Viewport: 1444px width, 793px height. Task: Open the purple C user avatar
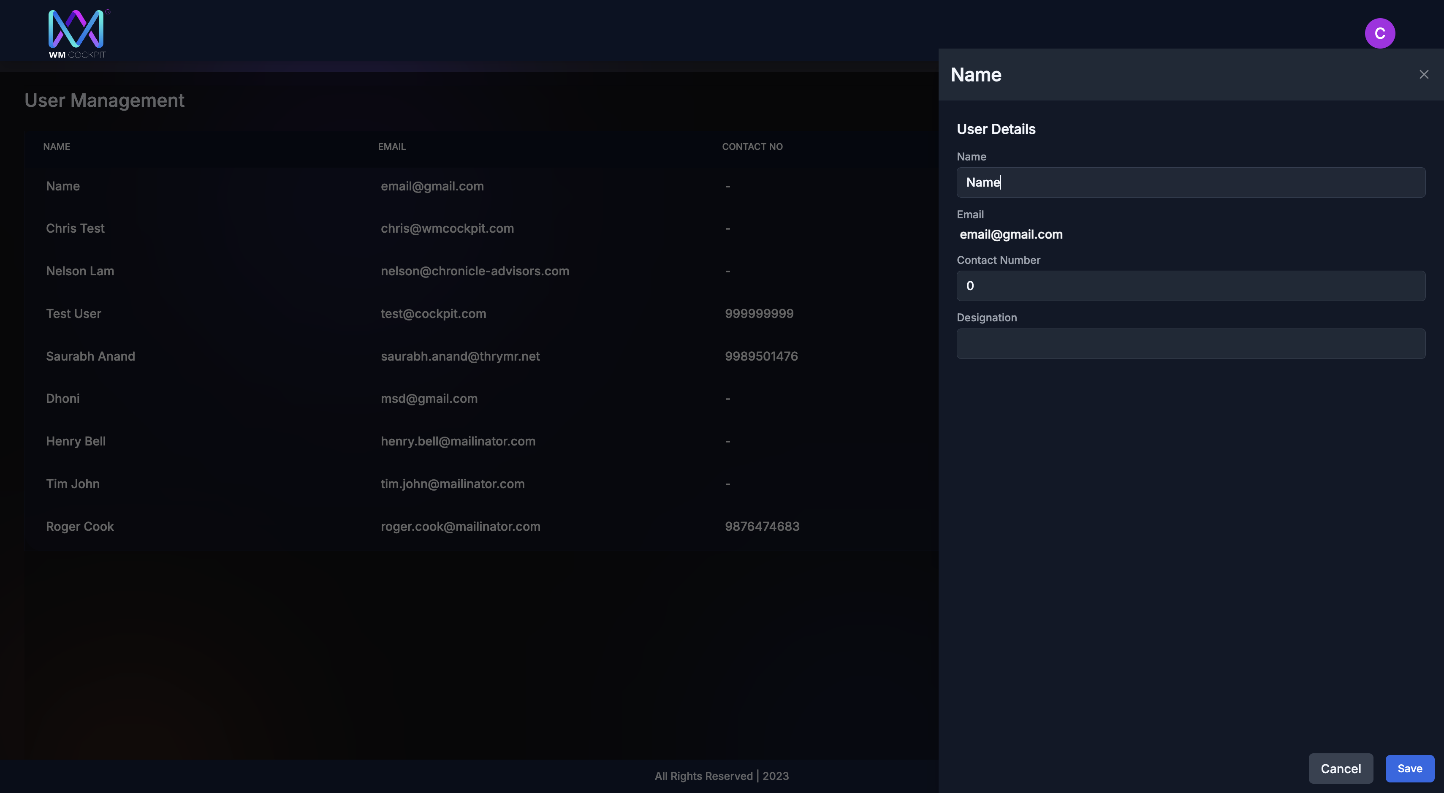[1379, 33]
